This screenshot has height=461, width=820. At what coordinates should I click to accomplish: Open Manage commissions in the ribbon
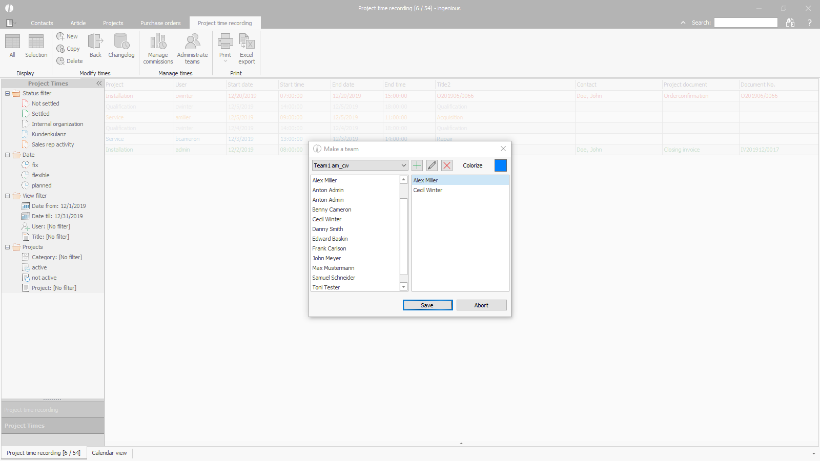click(x=158, y=49)
